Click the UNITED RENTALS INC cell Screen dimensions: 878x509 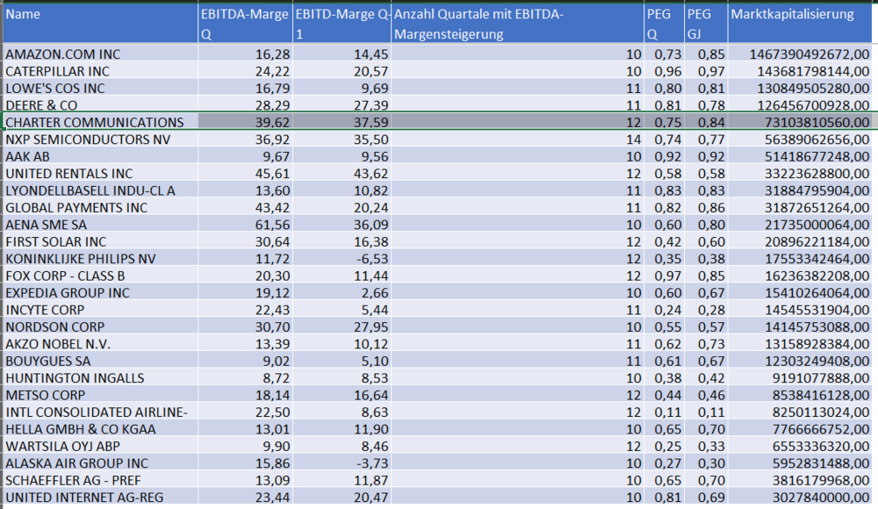click(100, 173)
